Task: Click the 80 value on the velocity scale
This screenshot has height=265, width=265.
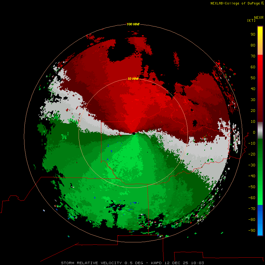Action: click(x=253, y=45)
